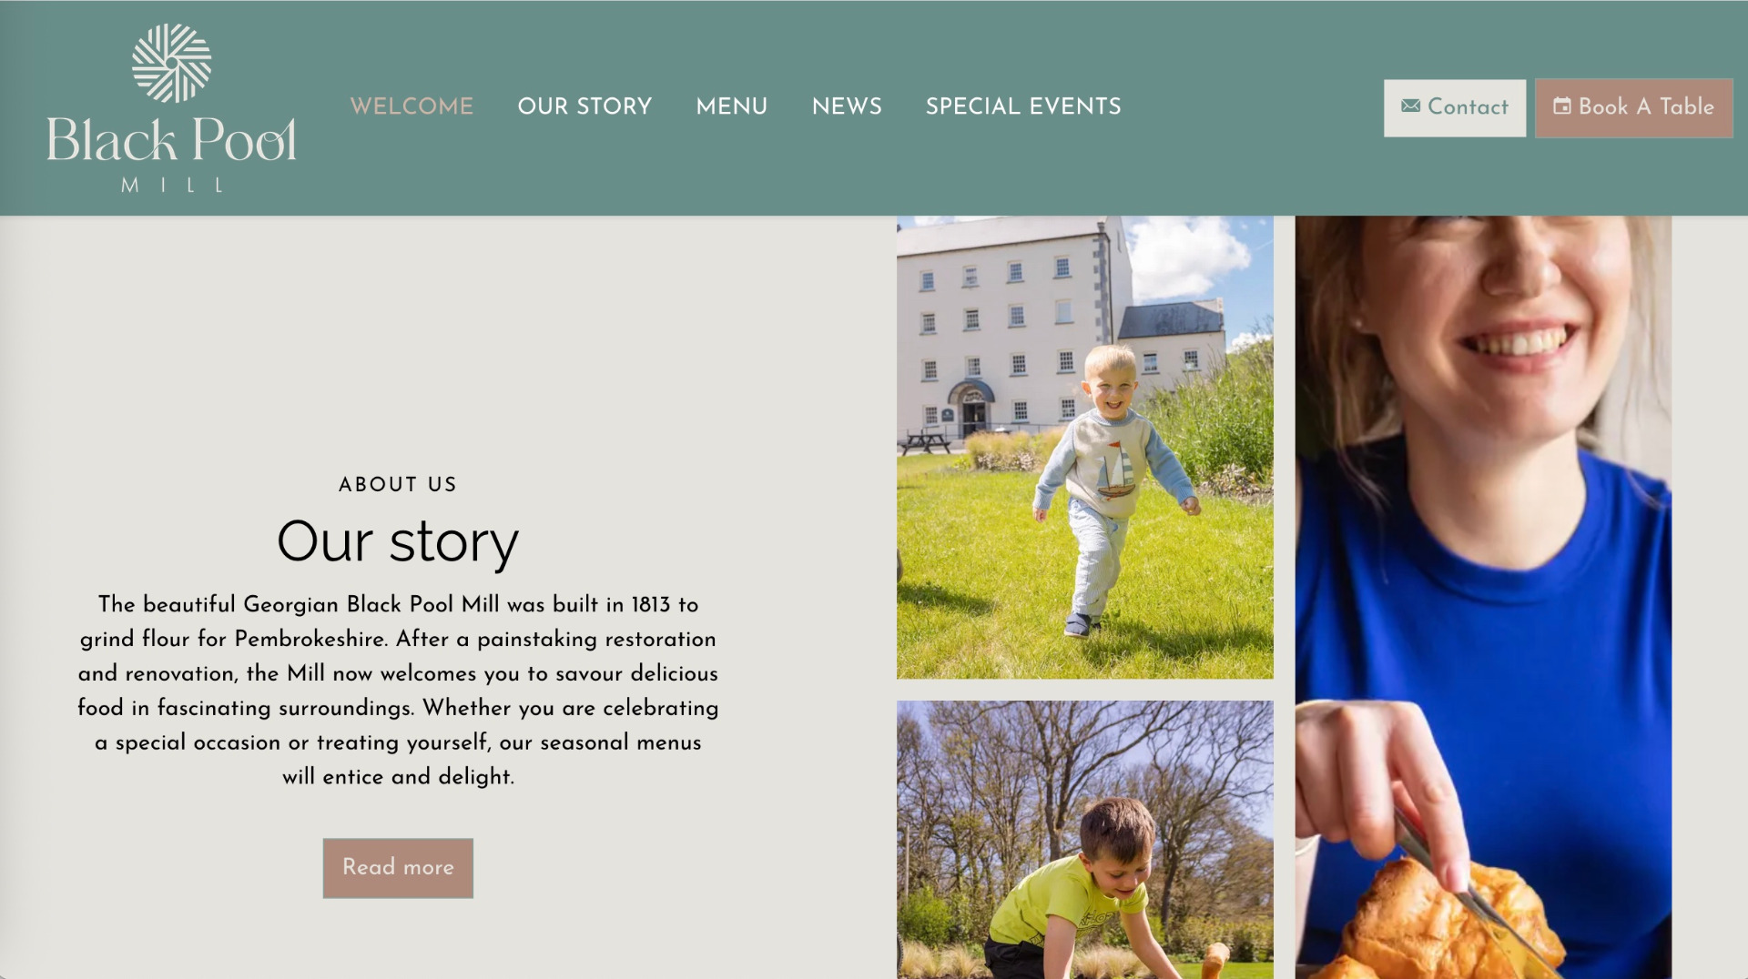Open Special Events page
The width and height of the screenshot is (1748, 979).
point(1023,106)
